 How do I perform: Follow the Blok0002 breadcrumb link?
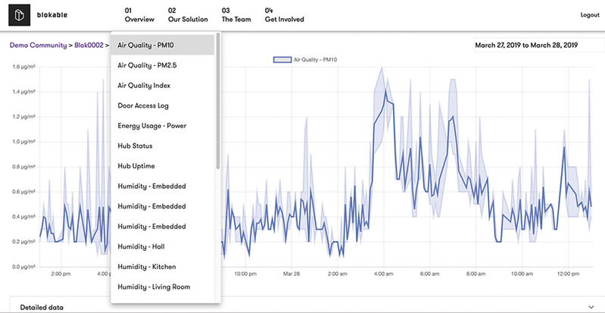[89, 45]
